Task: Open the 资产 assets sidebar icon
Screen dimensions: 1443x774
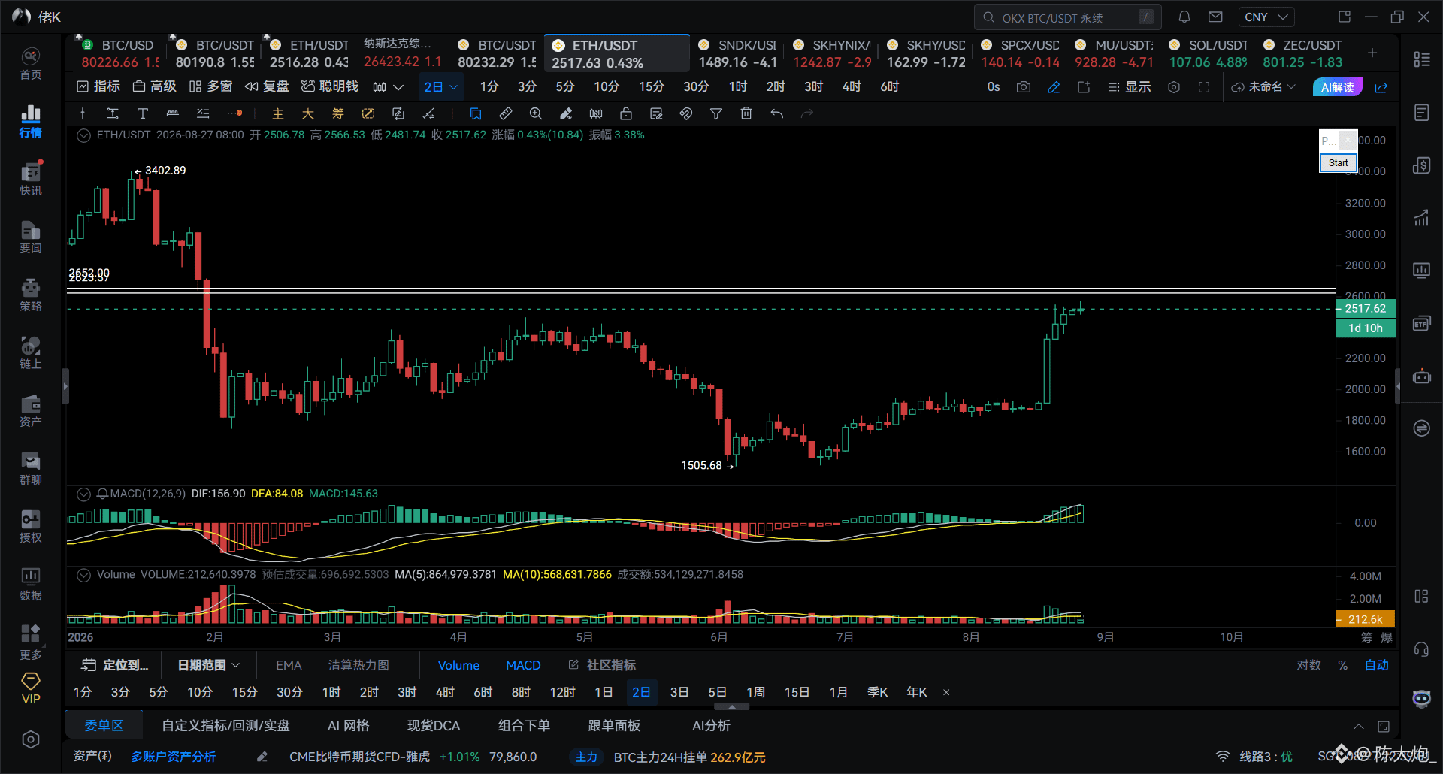Action: [31, 411]
